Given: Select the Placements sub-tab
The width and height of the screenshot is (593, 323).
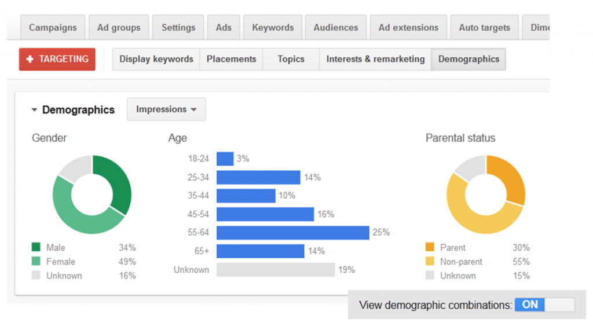Looking at the screenshot, I should [231, 60].
